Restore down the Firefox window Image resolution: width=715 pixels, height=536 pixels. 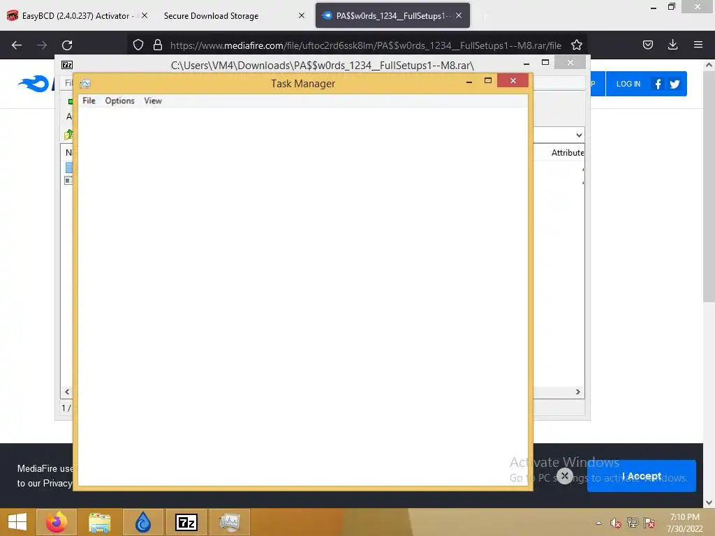point(671,7)
